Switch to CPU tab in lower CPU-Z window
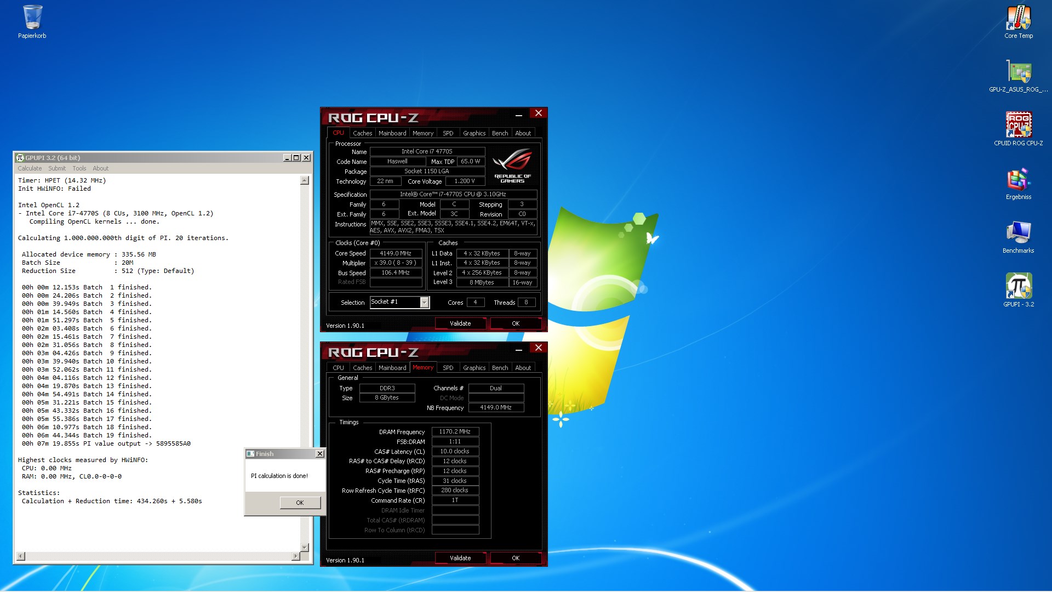Image resolution: width=1052 pixels, height=592 pixels. (x=339, y=368)
